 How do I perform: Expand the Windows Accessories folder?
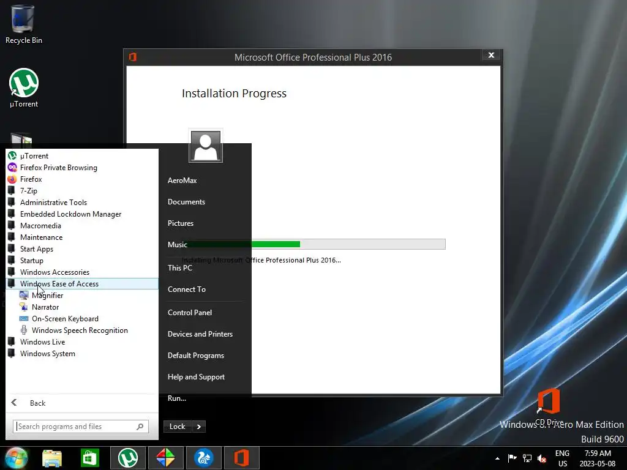click(x=82, y=272)
